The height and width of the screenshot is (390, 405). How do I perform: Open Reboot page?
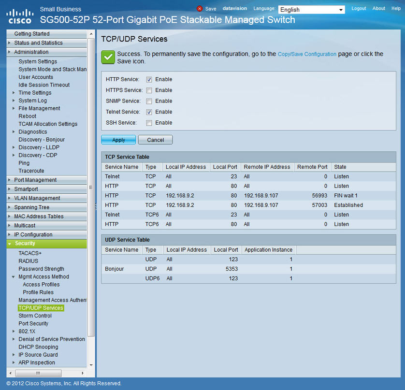(27, 116)
